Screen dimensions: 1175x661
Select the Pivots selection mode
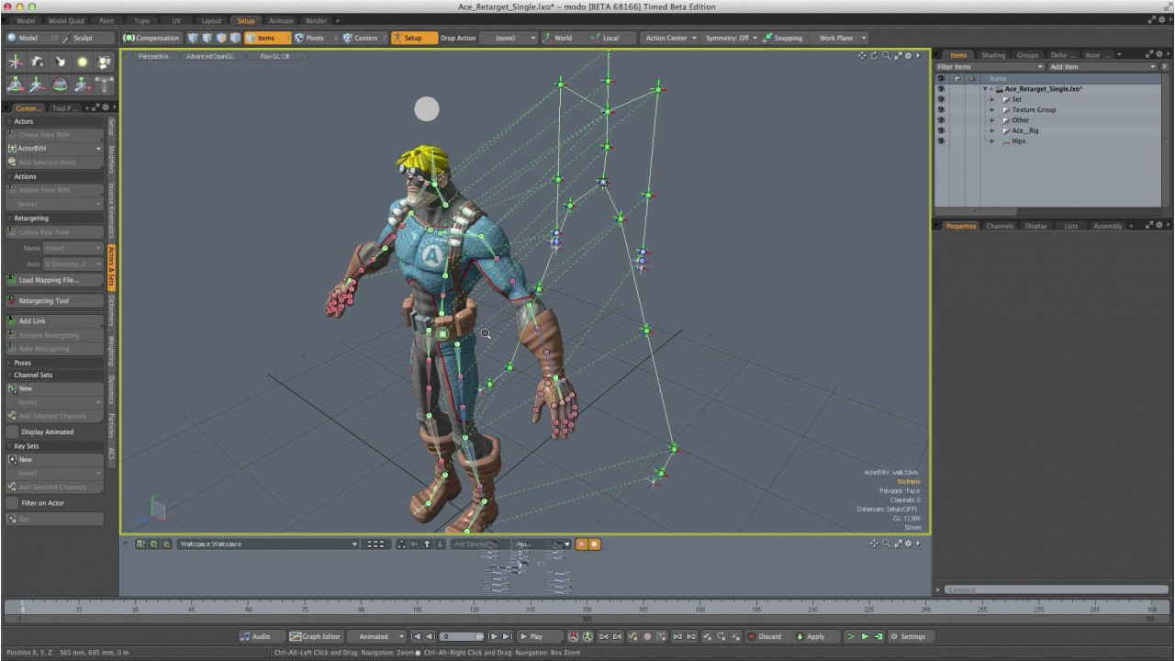[x=309, y=39]
